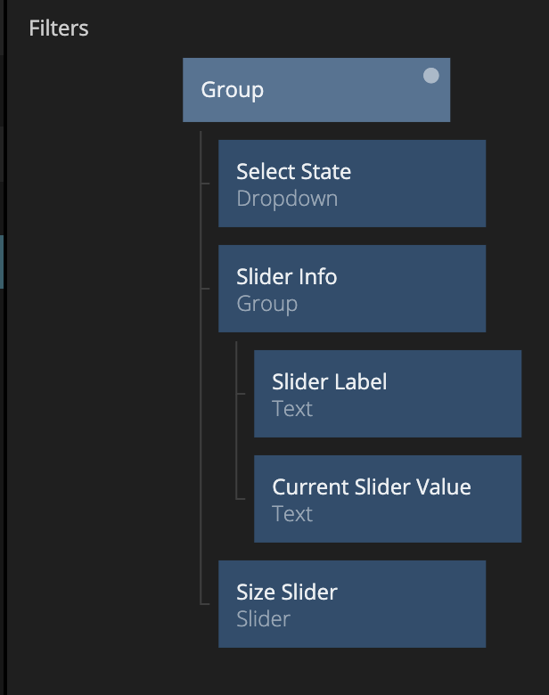Screen dimensions: 549x695
Task: Click the Filters panel heading
Action: coord(59,29)
